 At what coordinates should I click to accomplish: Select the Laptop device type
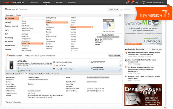tap(48, 30)
